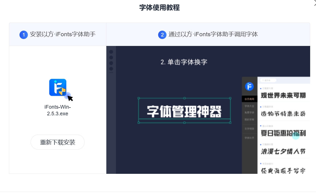Click the blue bullet beside 观世界未来可期
The height and width of the screenshot is (195, 316).
coord(260,89)
